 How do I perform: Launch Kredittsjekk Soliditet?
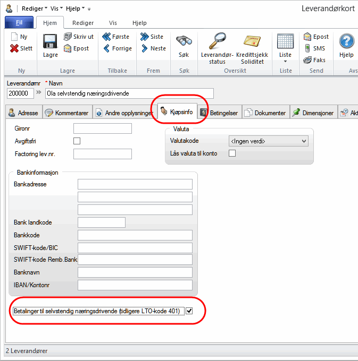(x=252, y=41)
